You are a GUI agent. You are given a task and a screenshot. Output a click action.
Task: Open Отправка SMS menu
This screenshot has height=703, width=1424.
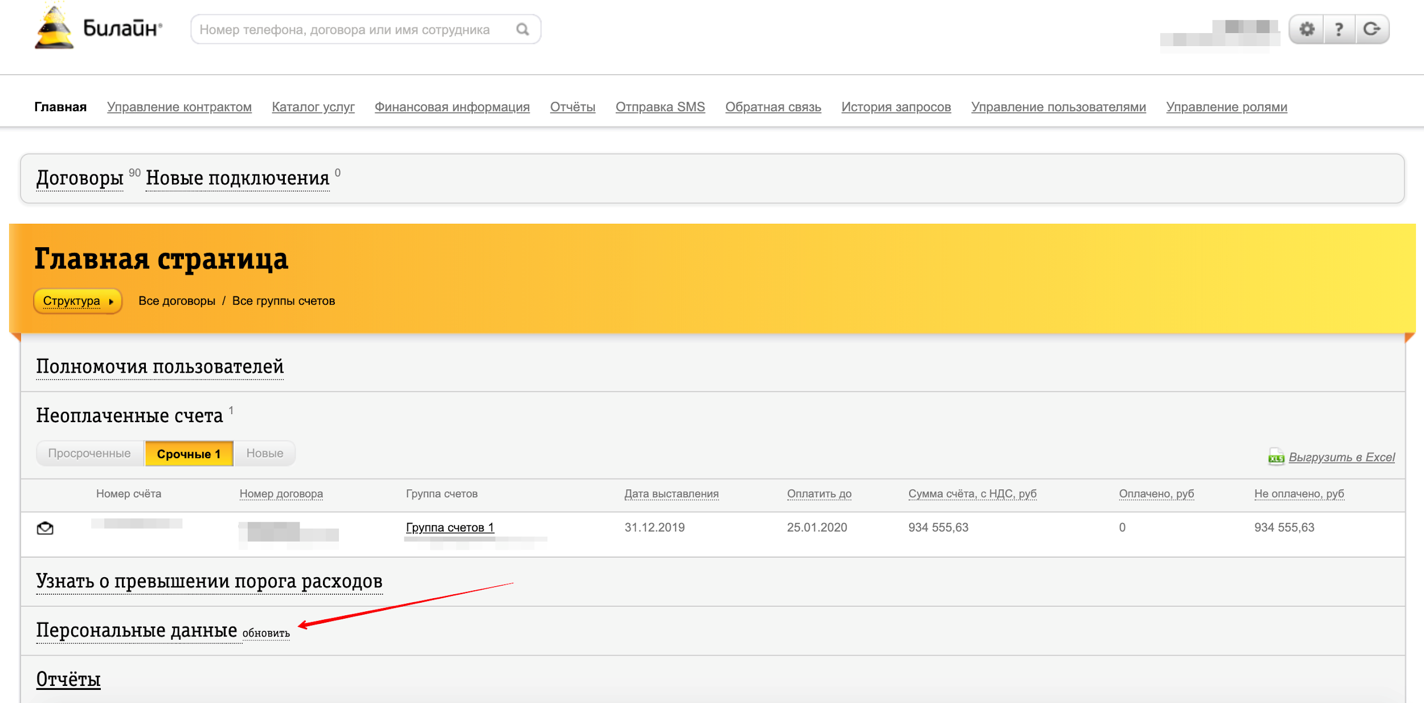[660, 107]
